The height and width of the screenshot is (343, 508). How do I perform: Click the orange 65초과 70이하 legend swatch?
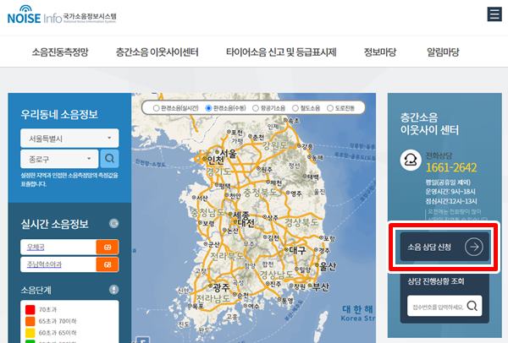[30, 321]
